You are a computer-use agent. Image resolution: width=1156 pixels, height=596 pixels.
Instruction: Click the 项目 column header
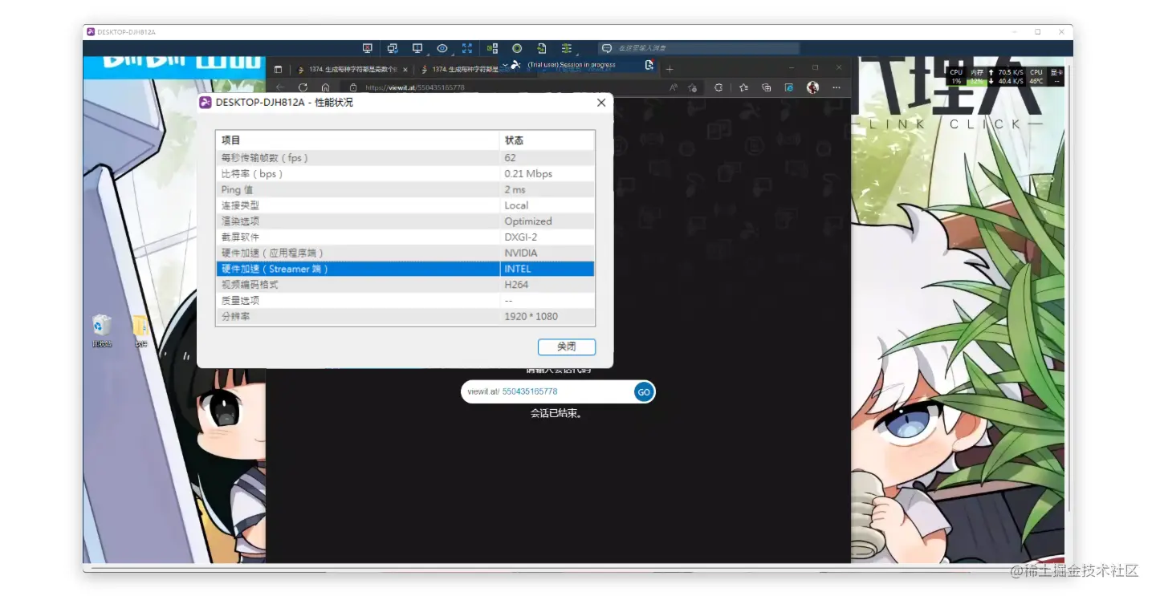pos(358,140)
